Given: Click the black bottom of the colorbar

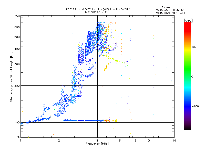Looking at the screenshot, I should [188, 128].
